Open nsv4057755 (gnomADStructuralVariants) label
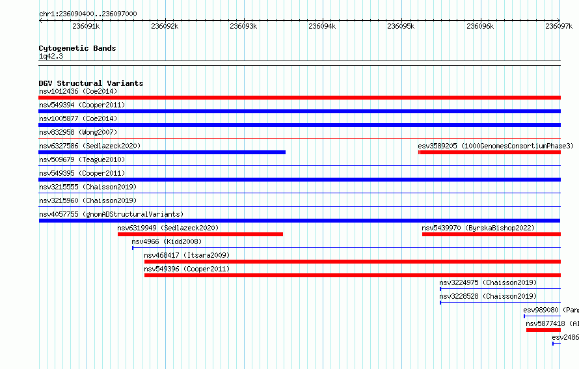Viewport: 579px width, 369px height. [111, 214]
